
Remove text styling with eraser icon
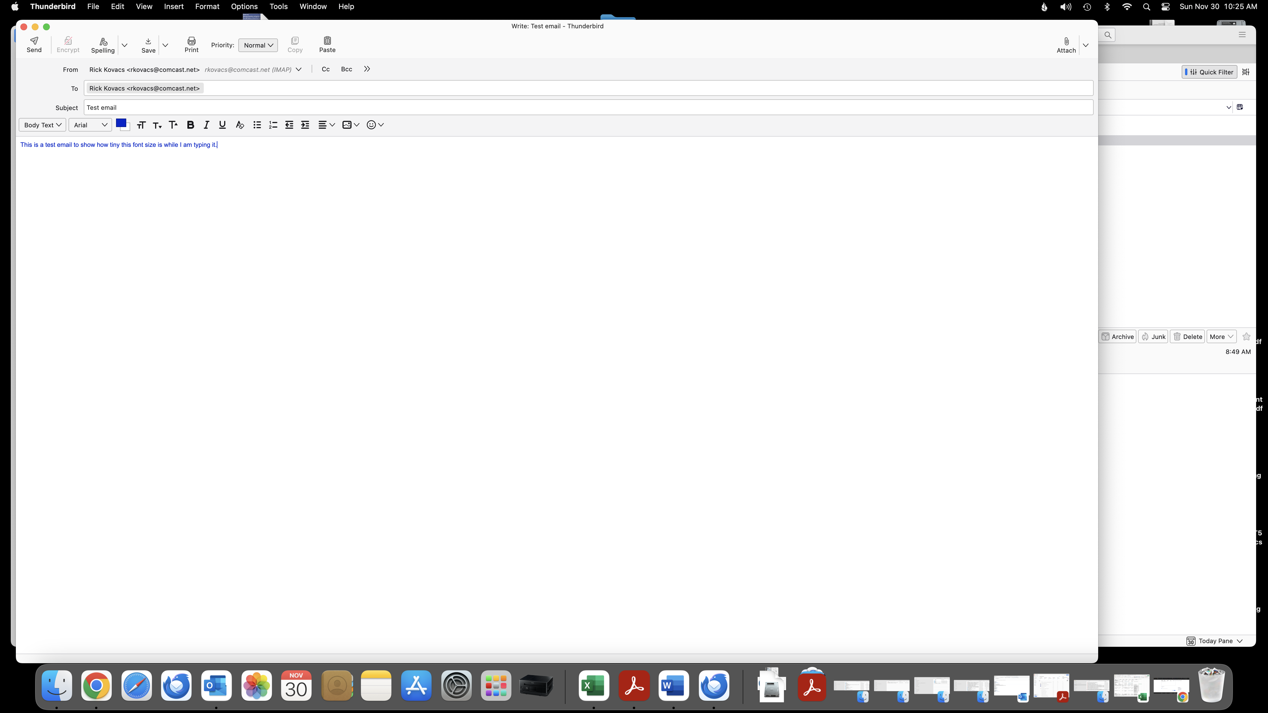click(x=240, y=125)
